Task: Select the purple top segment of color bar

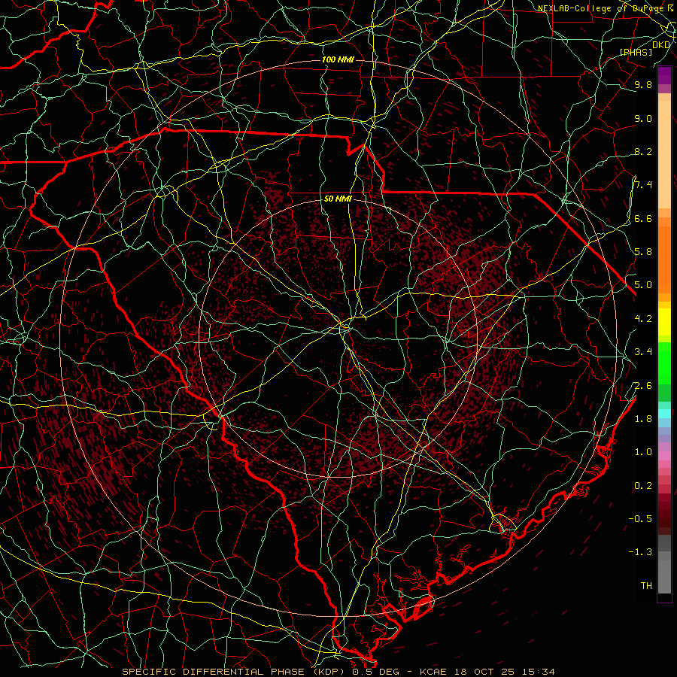Action: pyautogui.click(x=664, y=75)
